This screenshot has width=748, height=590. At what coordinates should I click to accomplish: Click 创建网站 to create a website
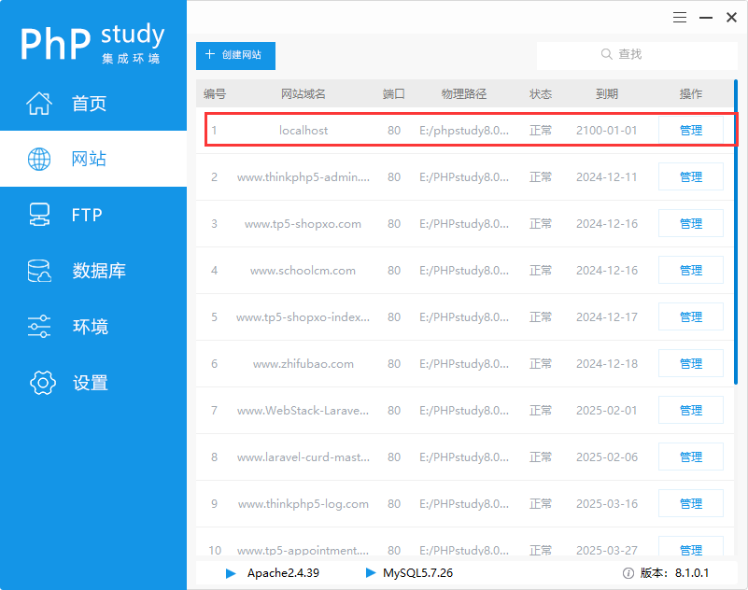(234, 56)
